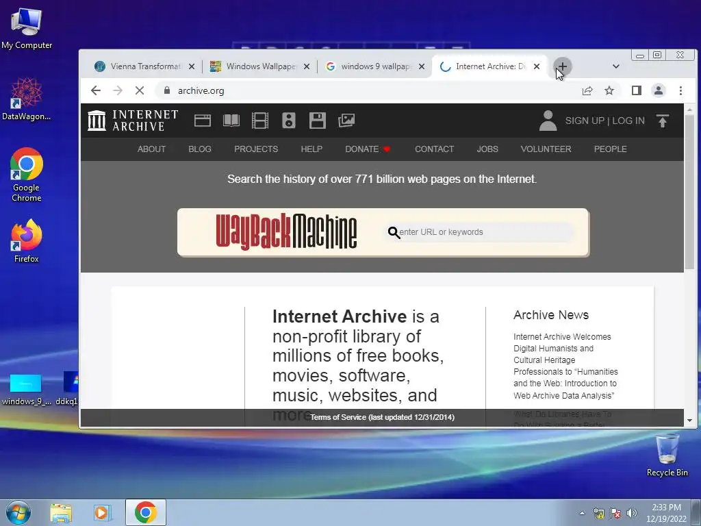Open the Images icon in Archive header
Screen dimensions: 701x526
(x=346, y=121)
